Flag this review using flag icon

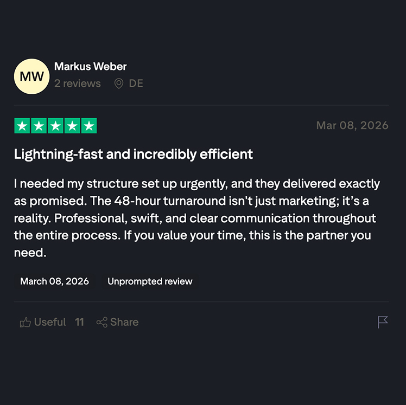[383, 322]
